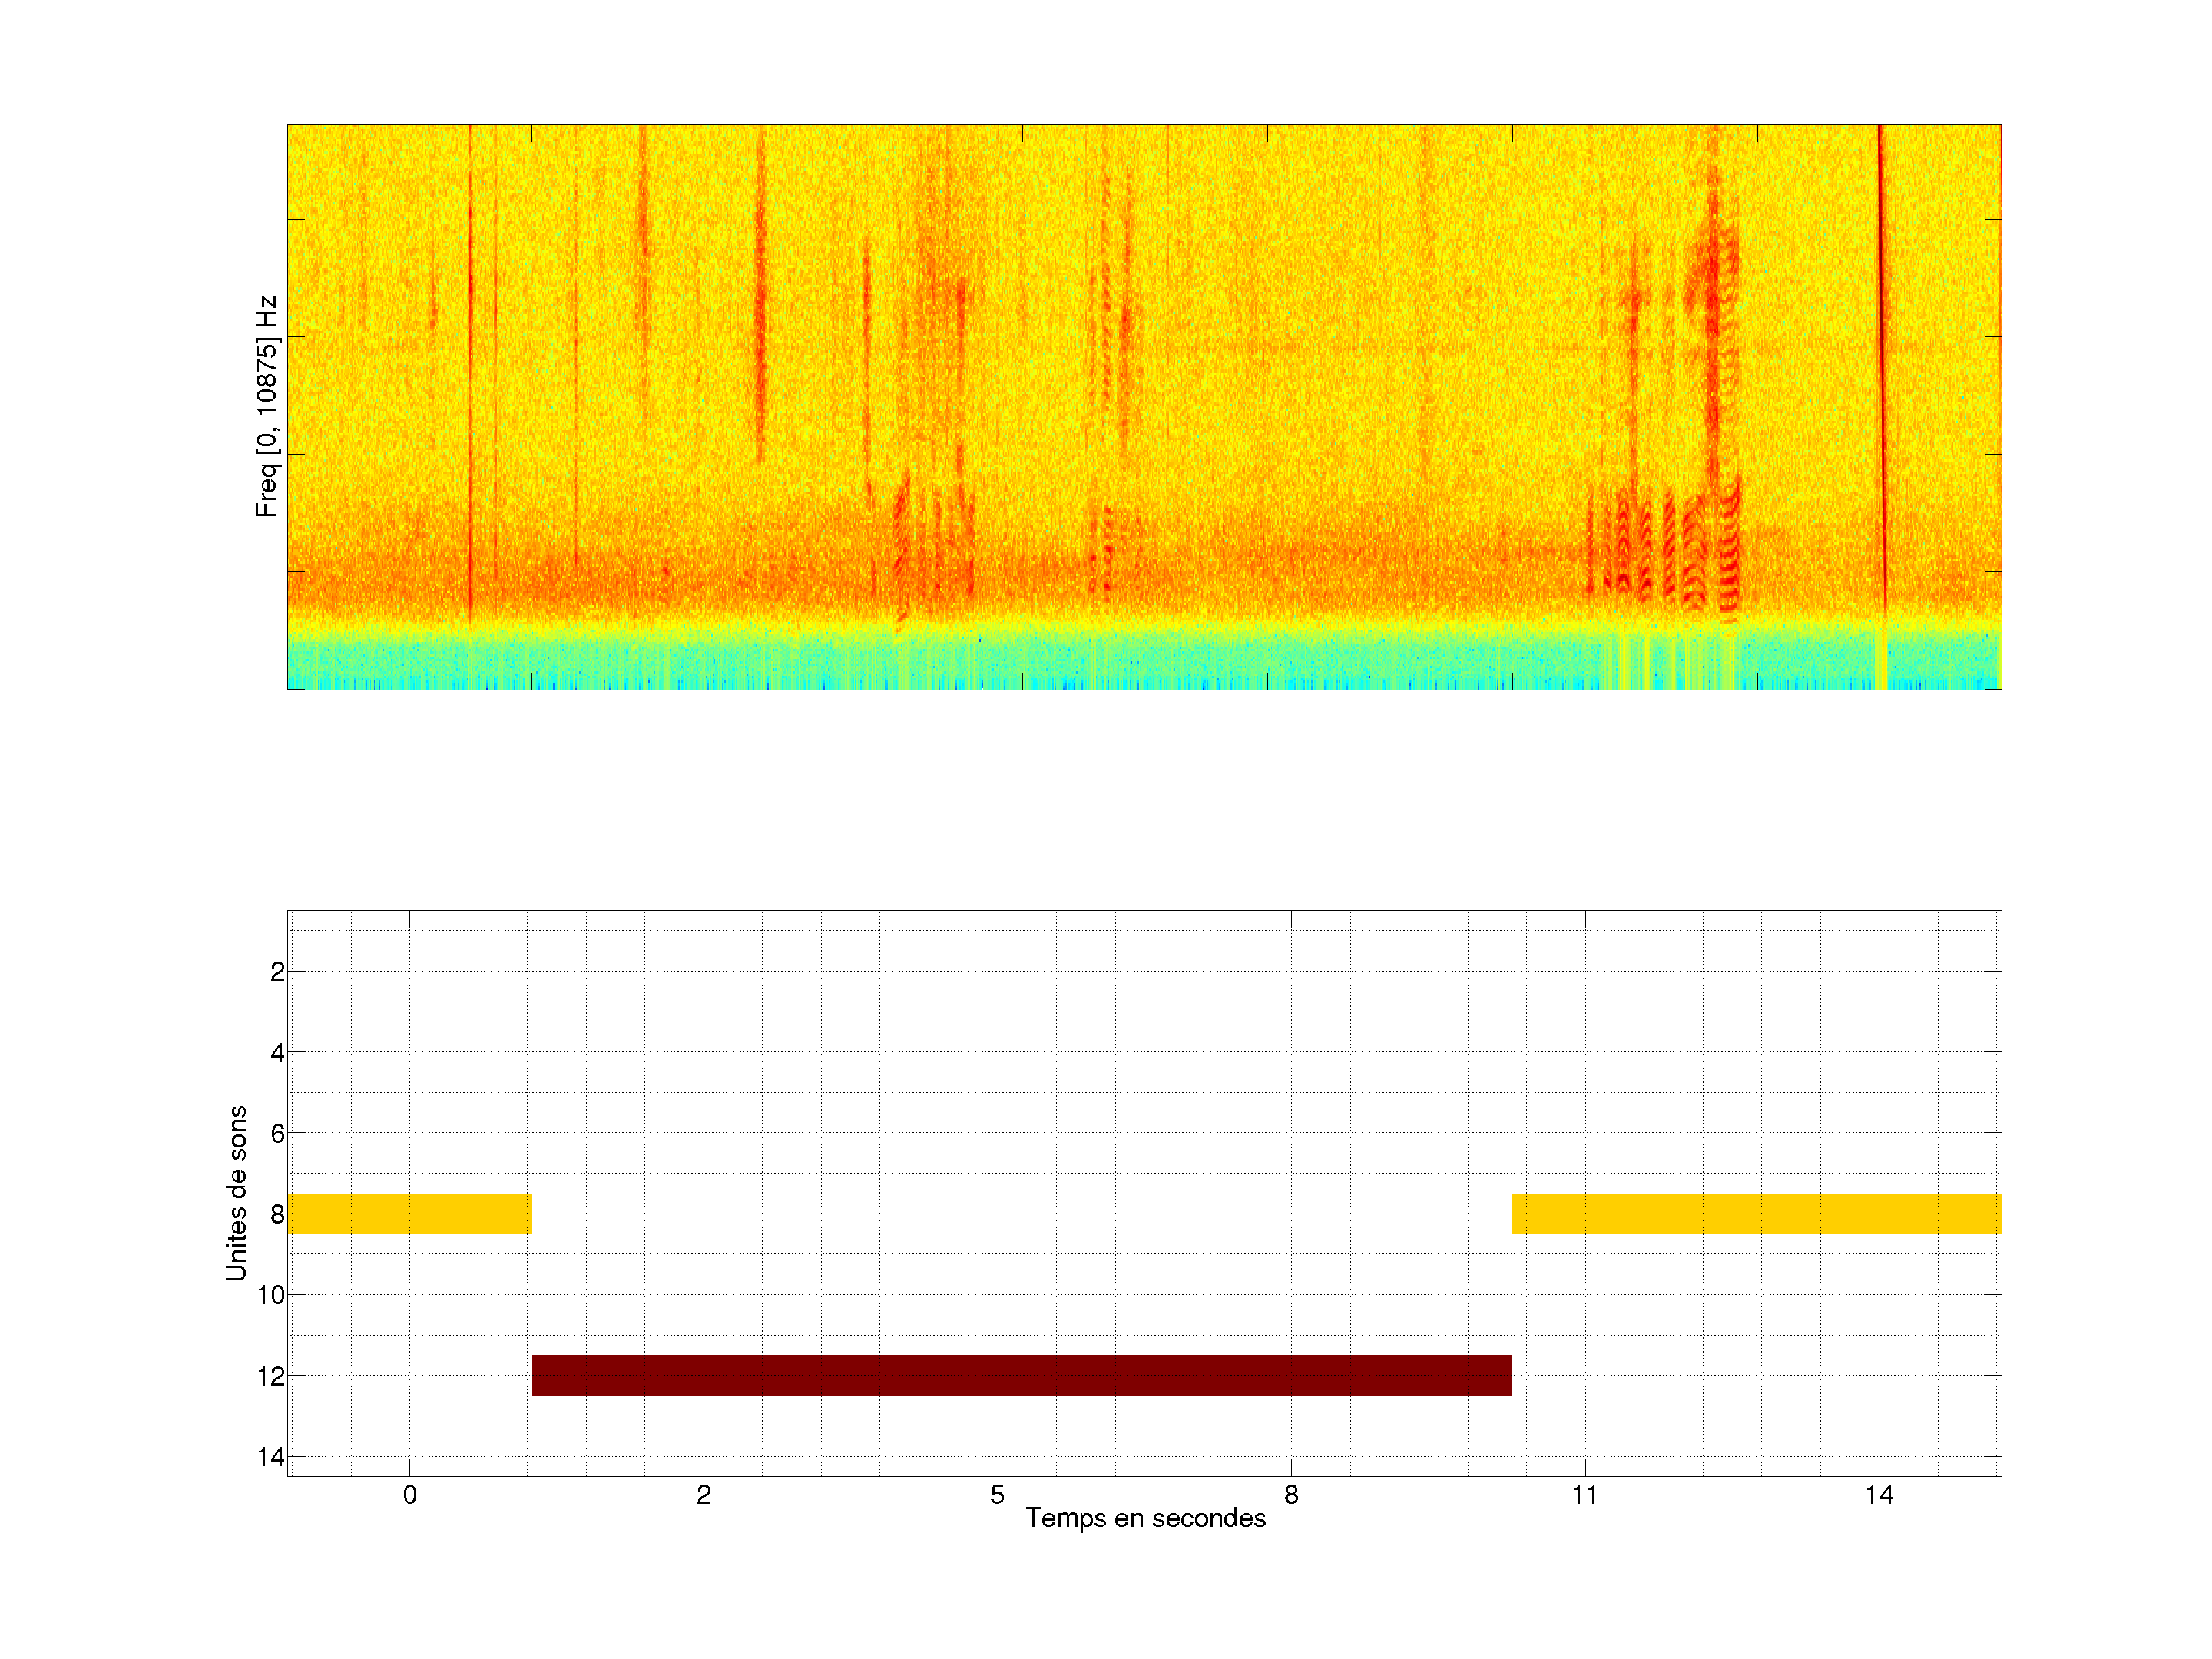Click the left yellow bar at unit 8
2212x1659 pixels.
click(x=409, y=1213)
